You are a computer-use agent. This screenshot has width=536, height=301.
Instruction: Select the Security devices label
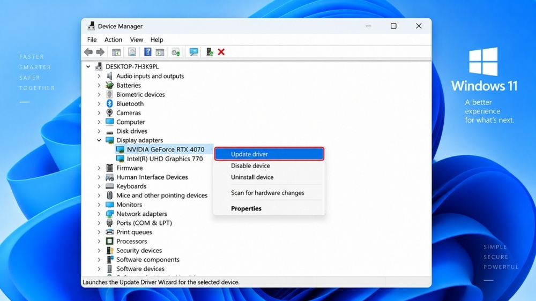coord(139,251)
